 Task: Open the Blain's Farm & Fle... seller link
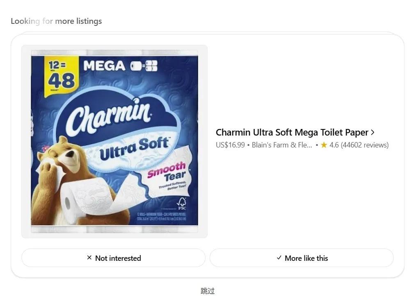pyautogui.click(x=282, y=145)
